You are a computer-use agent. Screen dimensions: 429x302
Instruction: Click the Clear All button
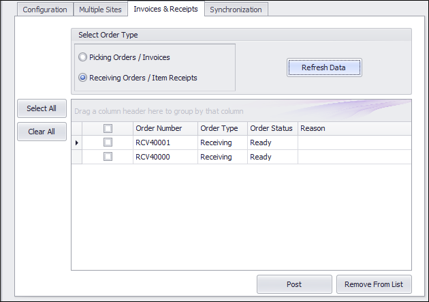tap(42, 132)
